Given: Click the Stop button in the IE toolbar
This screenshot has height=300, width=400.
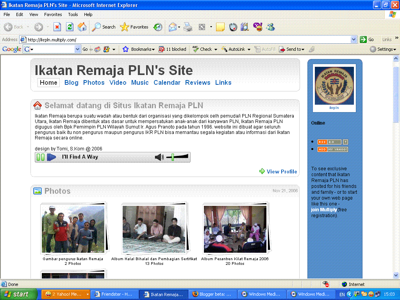Looking at the screenshot, I should pos(57,27).
